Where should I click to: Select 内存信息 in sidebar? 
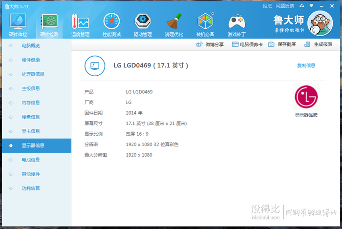pyautogui.click(x=37, y=103)
